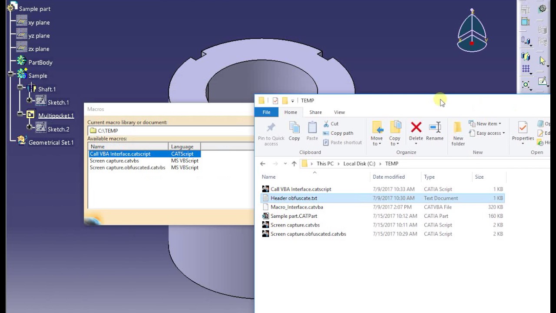Open the Easy access dropdown
556x313 pixels.
point(488,133)
